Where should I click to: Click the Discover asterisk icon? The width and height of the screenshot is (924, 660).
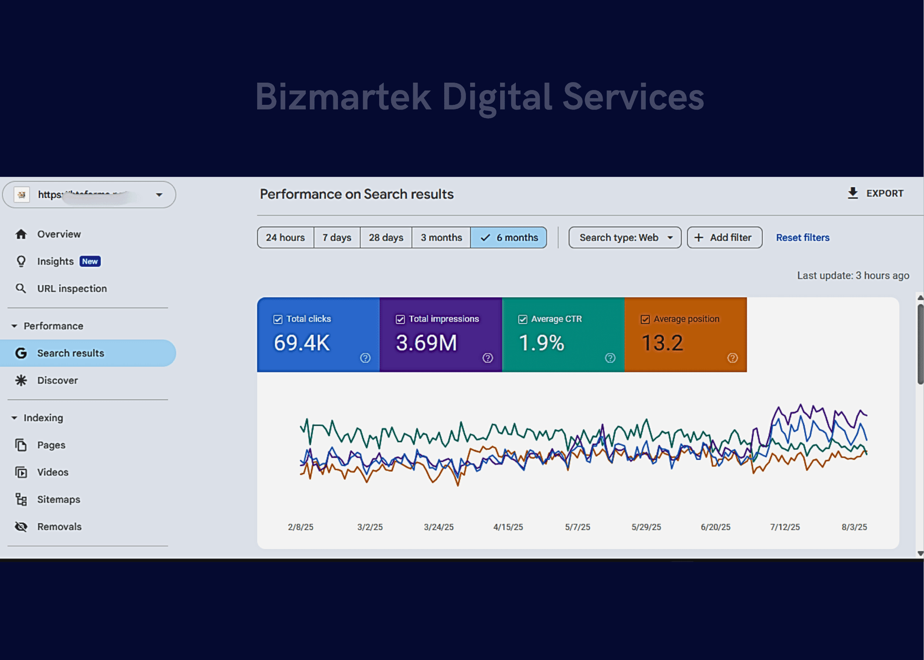coord(21,380)
